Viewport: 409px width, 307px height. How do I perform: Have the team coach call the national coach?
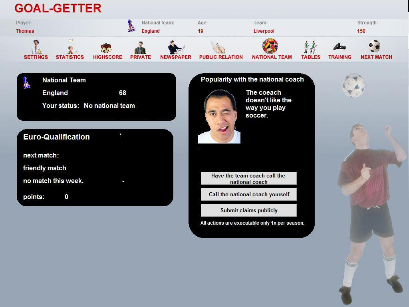click(x=249, y=178)
